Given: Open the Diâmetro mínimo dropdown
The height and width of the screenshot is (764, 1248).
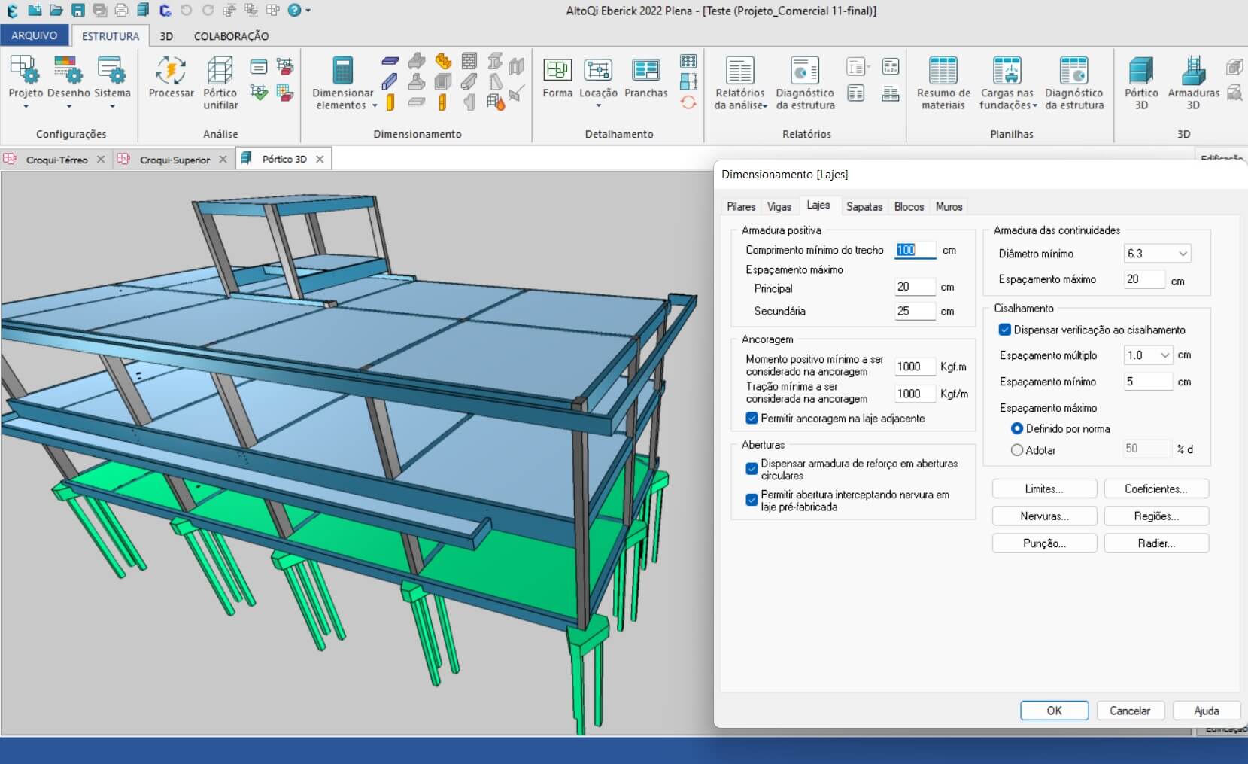Looking at the screenshot, I should point(1182,254).
